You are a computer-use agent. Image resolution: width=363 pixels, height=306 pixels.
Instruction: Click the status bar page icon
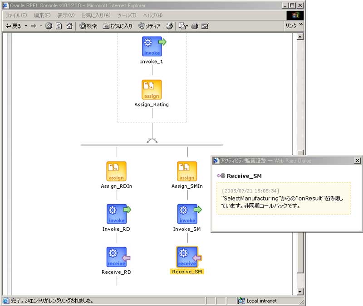tap(6, 301)
